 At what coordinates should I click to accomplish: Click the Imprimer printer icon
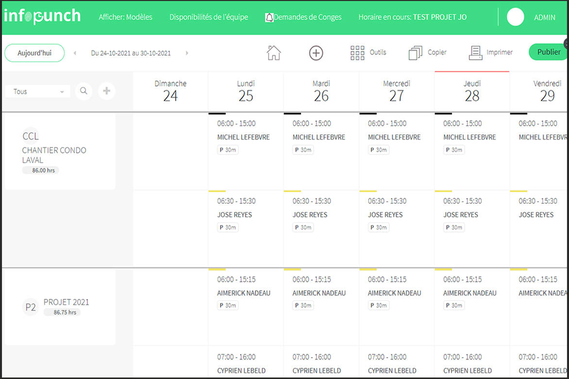click(476, 53)
